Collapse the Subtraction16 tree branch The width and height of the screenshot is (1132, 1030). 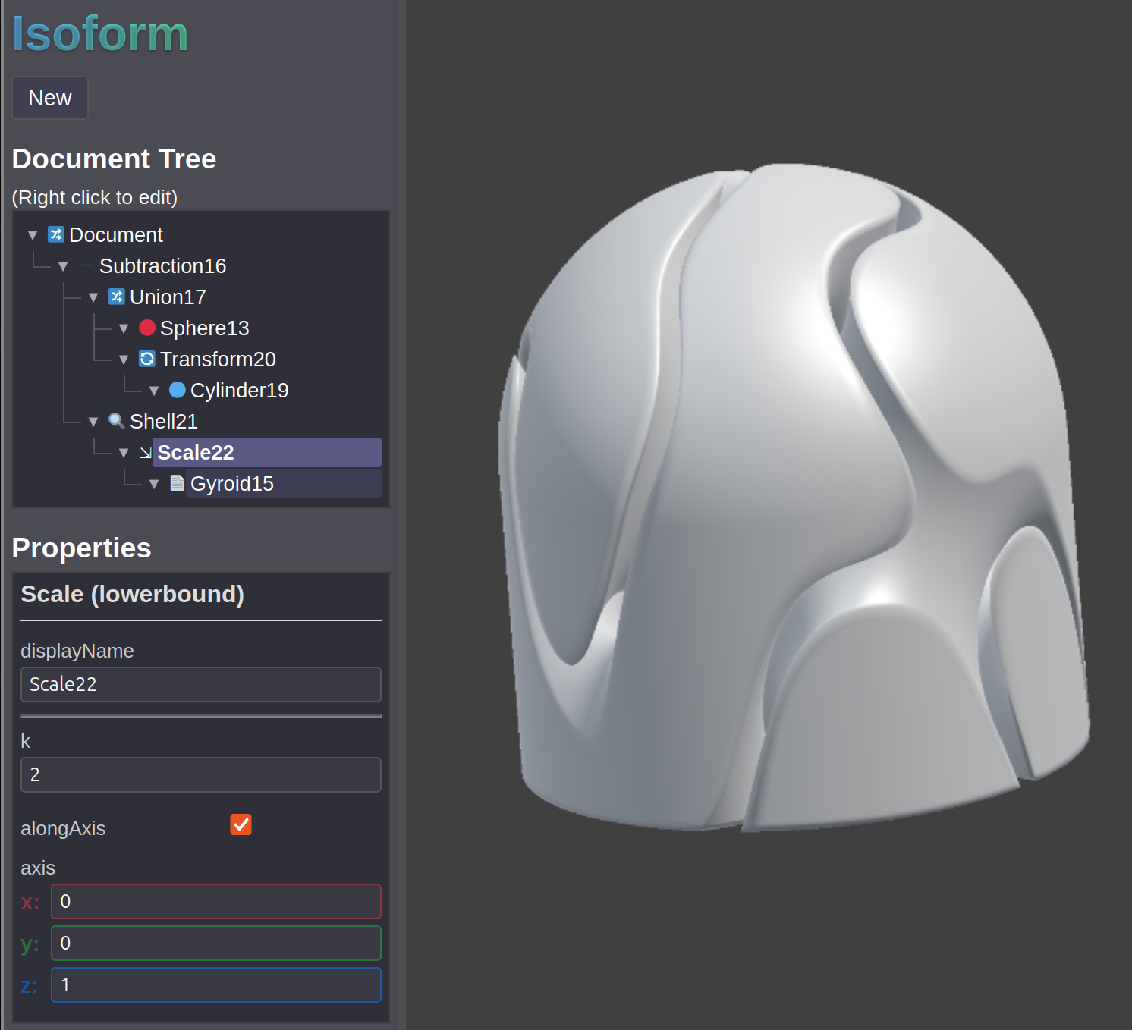pyautogui.click(x=63, y=266)
